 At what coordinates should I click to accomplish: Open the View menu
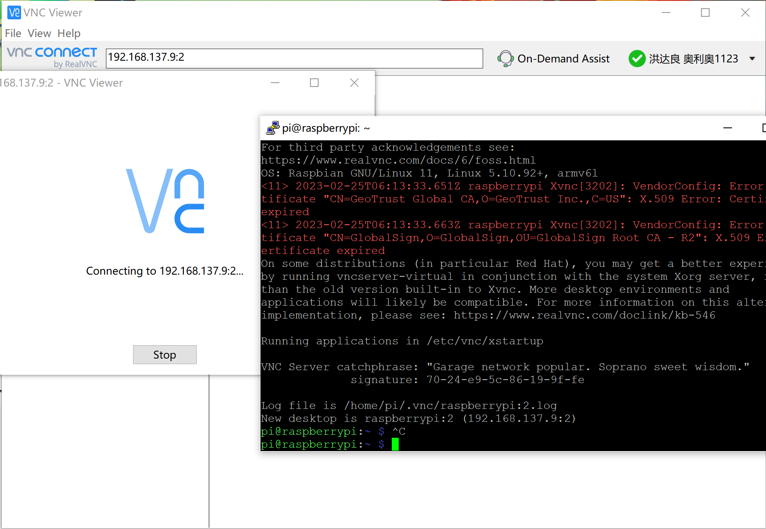(x=39, y=33)
